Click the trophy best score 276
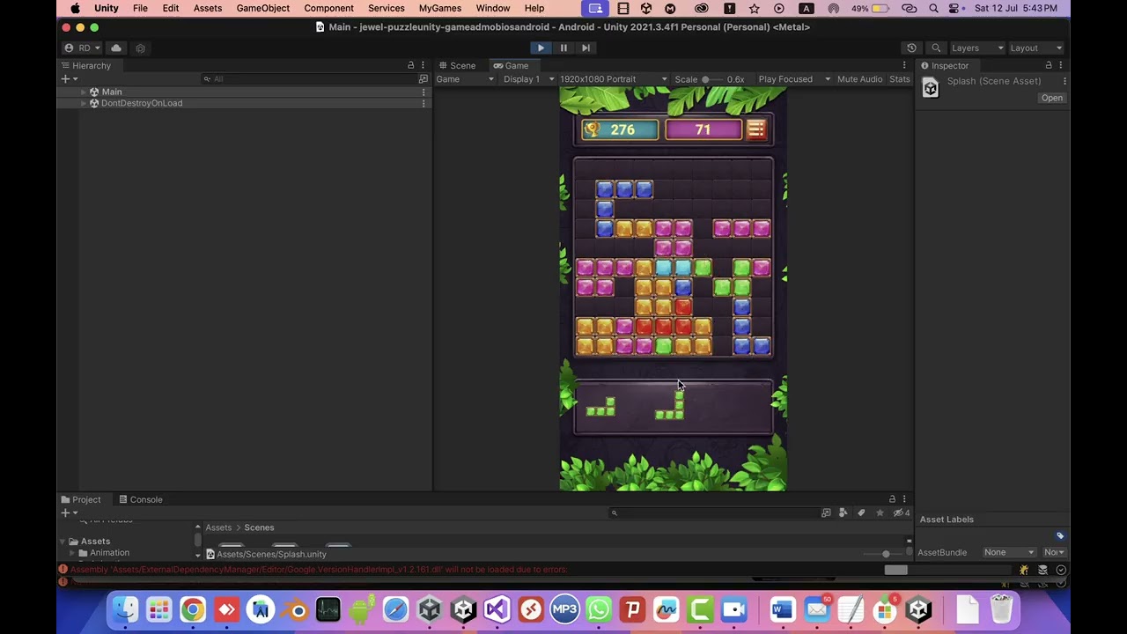 pyautogui.click(x=620, y=129)
